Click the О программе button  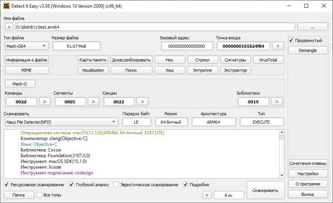click(307, 184)
